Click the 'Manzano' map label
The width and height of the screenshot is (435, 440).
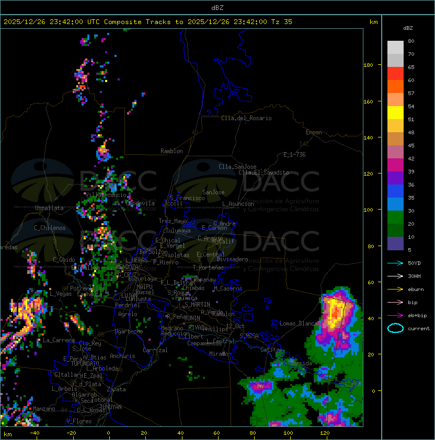point(44,409)
